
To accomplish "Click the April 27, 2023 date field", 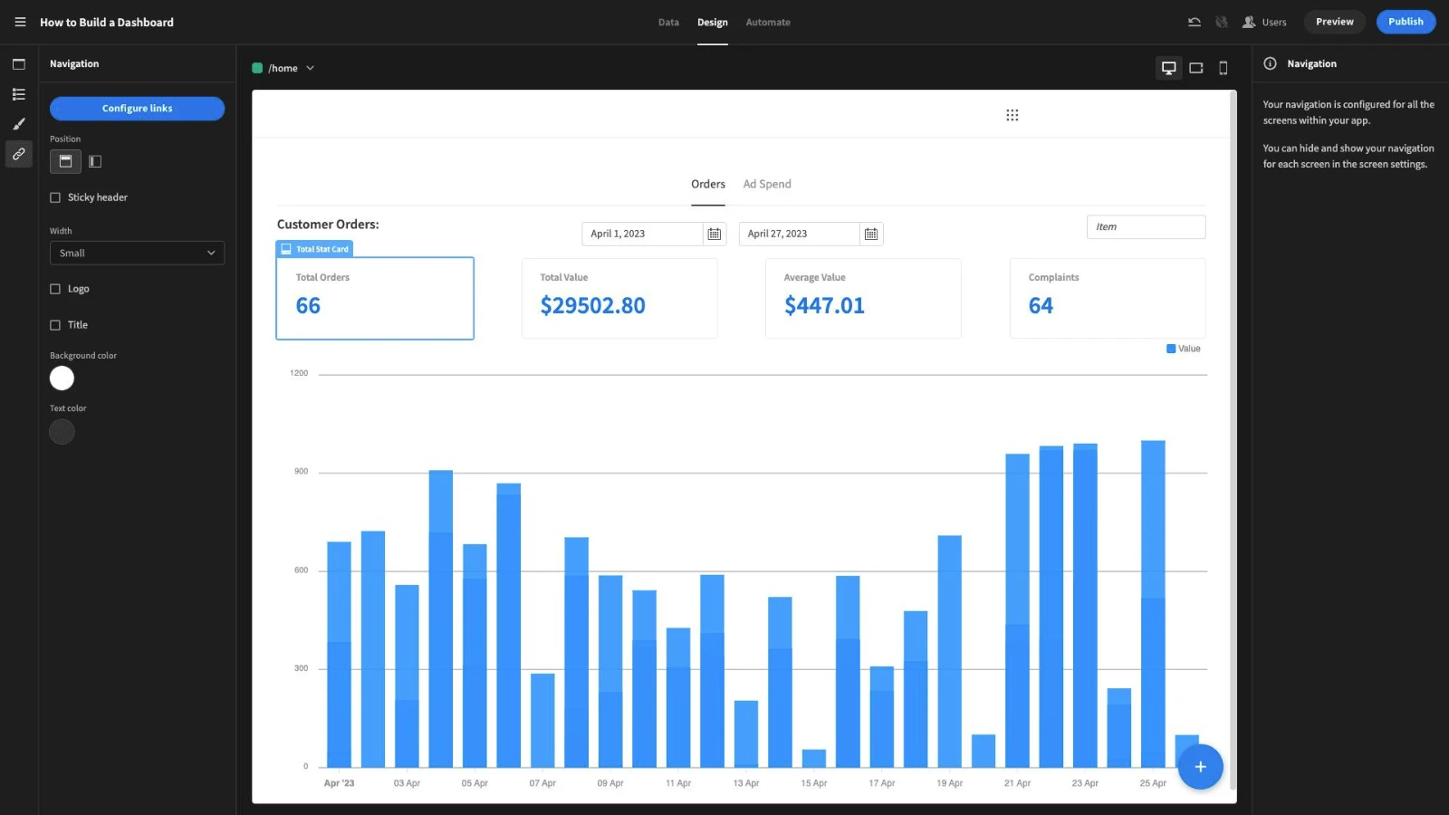I will (x=799, y=234).
